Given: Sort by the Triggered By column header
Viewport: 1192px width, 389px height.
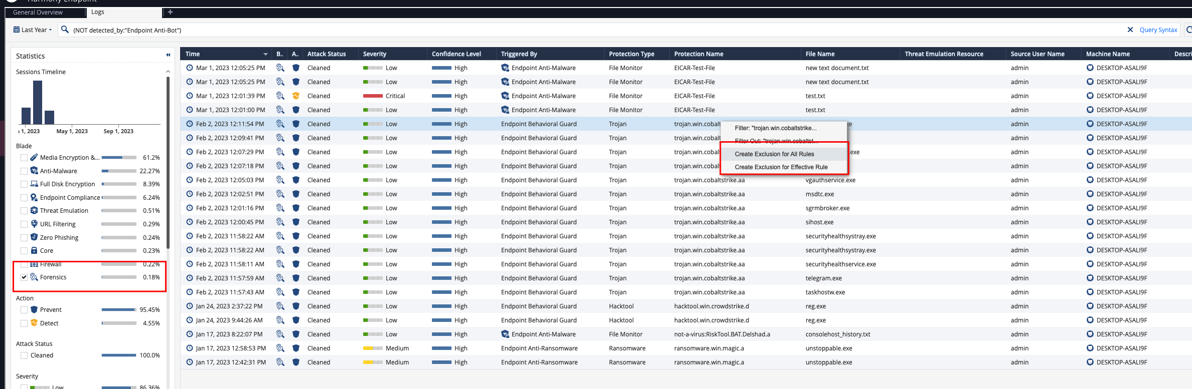Looking at the screenshot, I should 519,54.
